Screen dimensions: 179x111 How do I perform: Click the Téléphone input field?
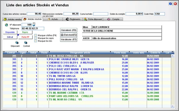(x=33, y=29)
